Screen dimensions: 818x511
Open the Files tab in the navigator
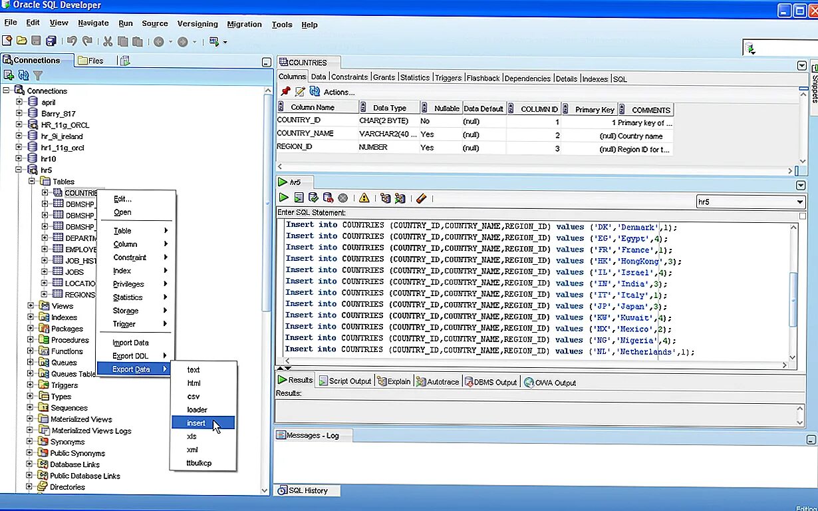coord(91,61)
